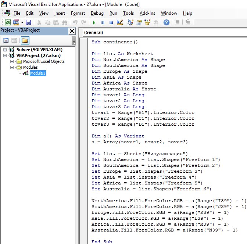Open Visual Basic Help question mark icon

167,22
